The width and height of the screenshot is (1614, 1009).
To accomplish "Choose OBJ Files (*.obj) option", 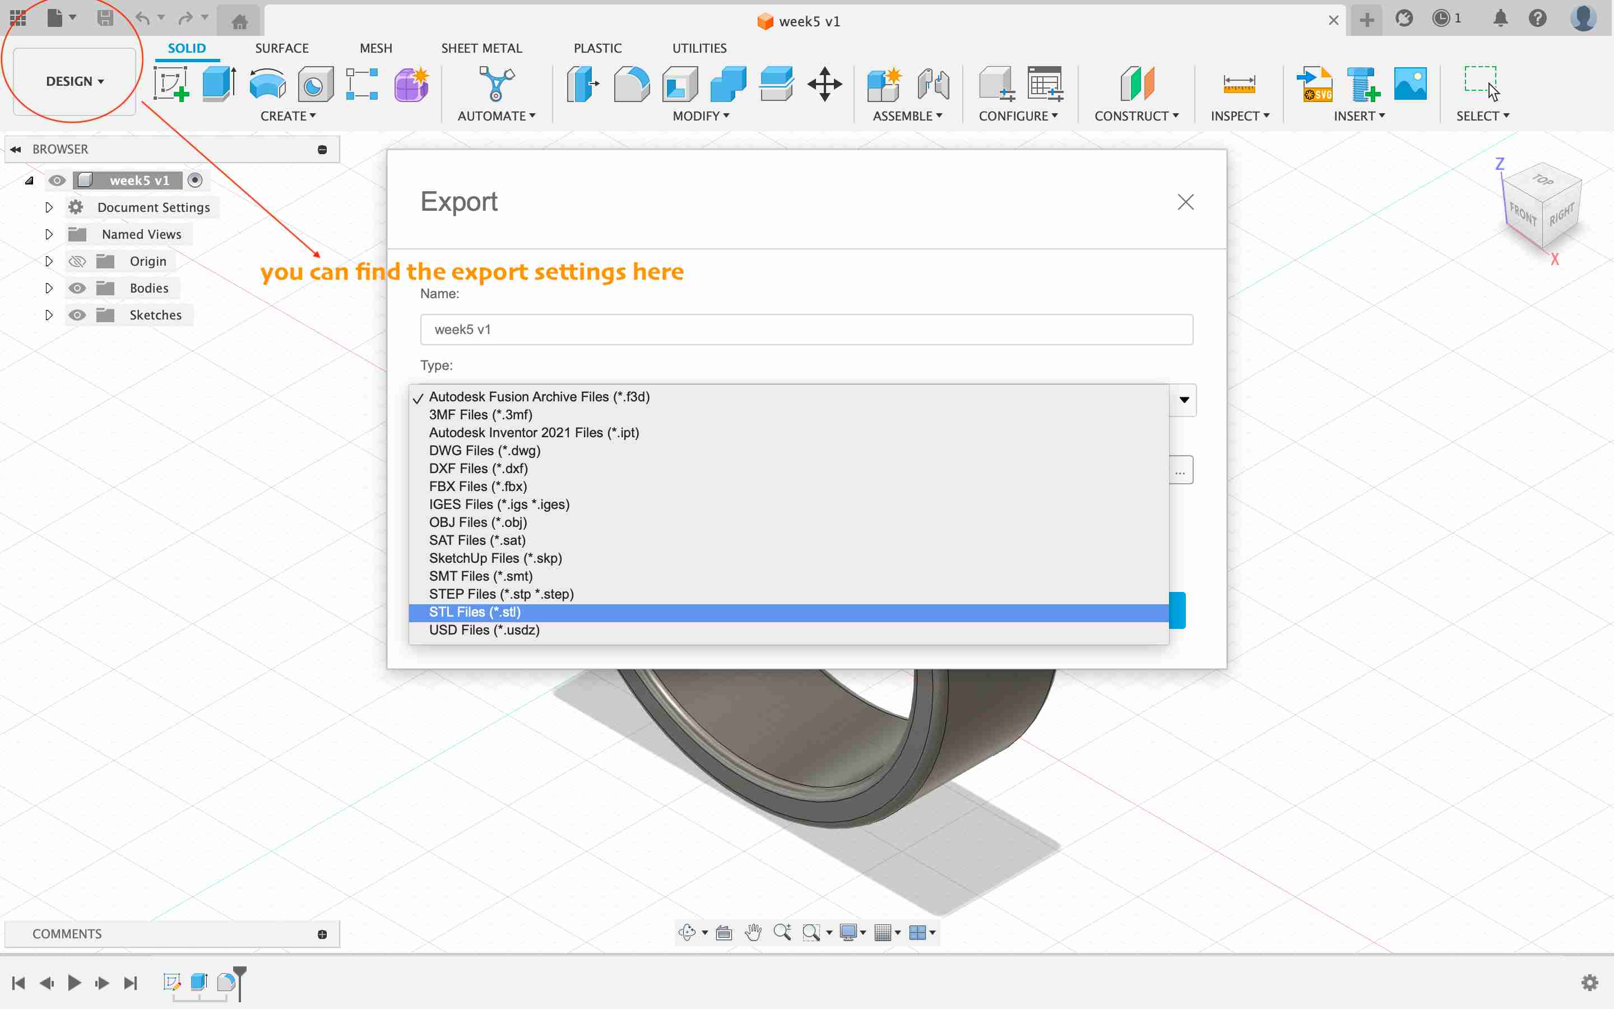I will pos(789,522).
